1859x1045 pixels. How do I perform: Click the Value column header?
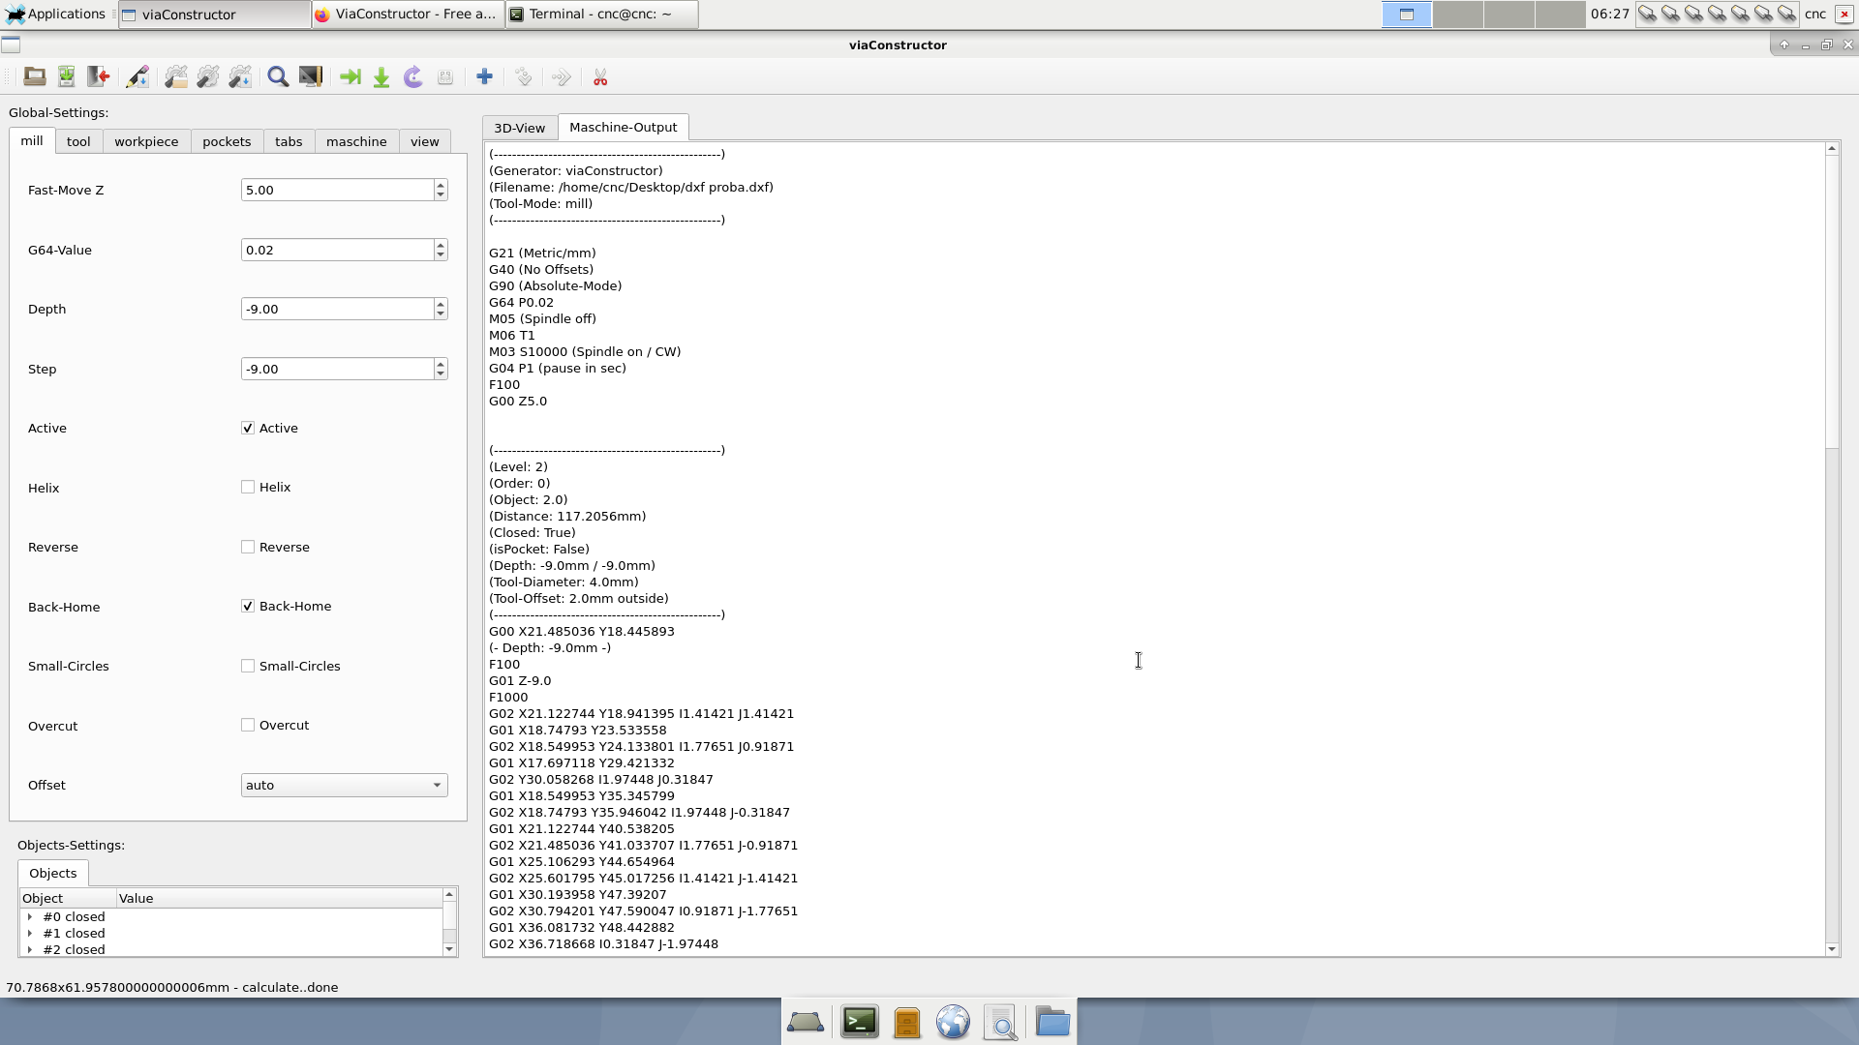click(x=279, y=898)
